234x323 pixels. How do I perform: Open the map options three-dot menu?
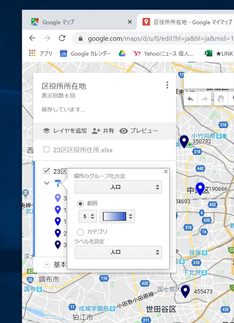tap(167, 85)
